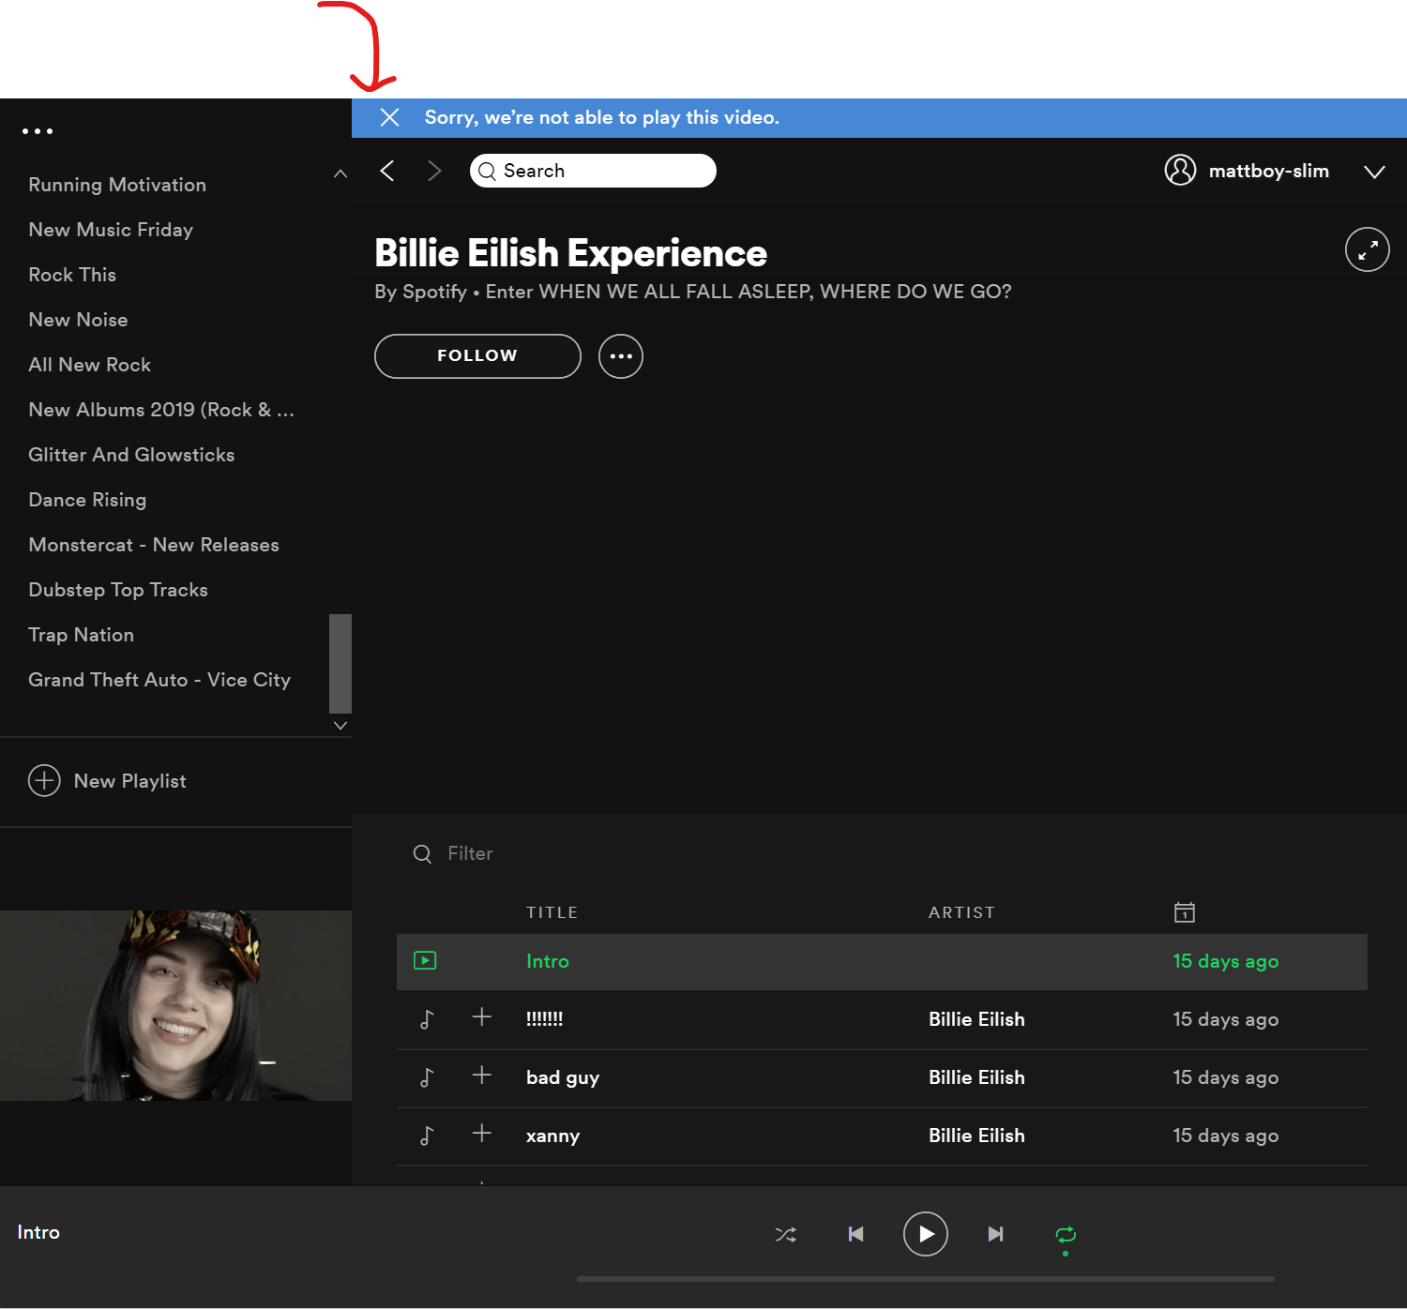Toggle repeat mode off
This screenshot has height=1309, width=1407.
tap(1066, 1234)
